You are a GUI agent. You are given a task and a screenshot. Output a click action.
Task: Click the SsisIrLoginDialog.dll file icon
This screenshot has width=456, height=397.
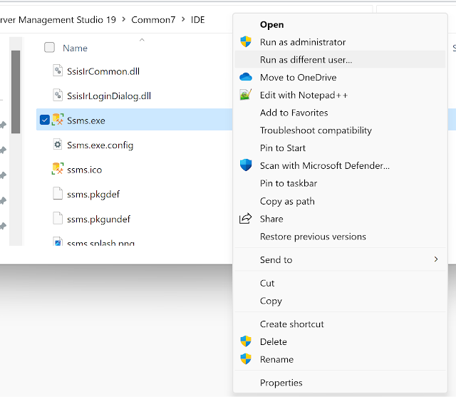[x=58, y=95]
